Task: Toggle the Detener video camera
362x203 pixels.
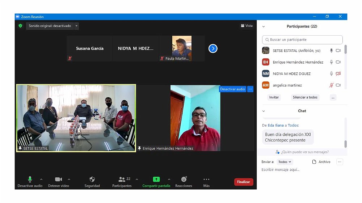Action: [x=58, y=180]
